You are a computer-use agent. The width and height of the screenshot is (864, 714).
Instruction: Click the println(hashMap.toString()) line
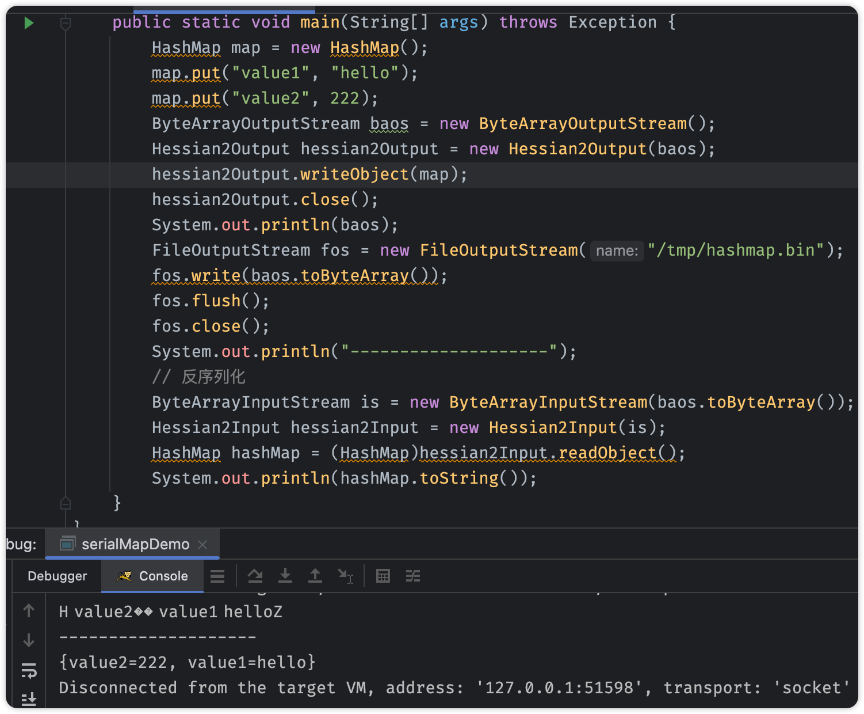click(x=344, y=478)
